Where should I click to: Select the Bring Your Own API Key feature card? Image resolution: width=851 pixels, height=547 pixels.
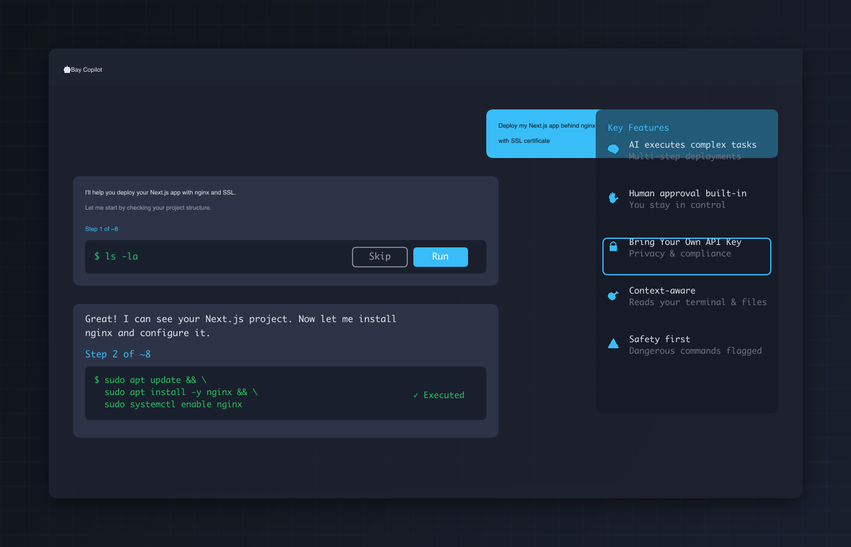pyautogui.click(x=686, y=256)
